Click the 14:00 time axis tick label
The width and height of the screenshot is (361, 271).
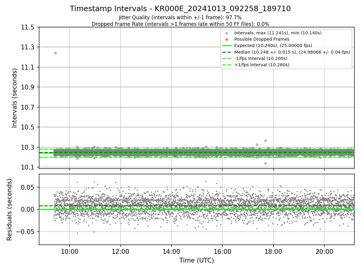coord(171,252)
